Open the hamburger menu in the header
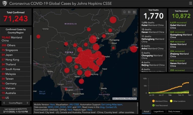Viewport: 193px width, 115px height. click(190, 3)
